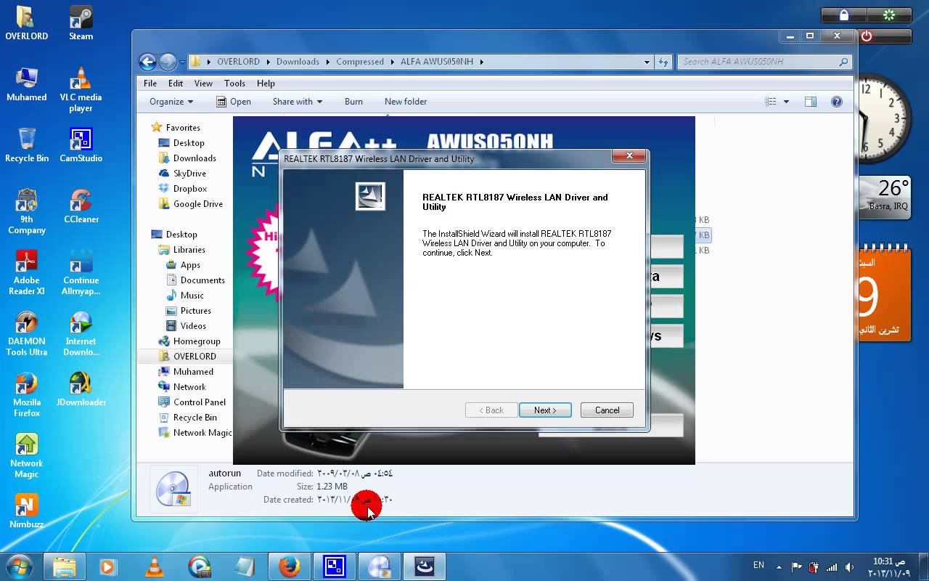This screenshot has width=929, height=581.
Task: Open Network Magic desktop shortcut
Action: click(27, 455)
